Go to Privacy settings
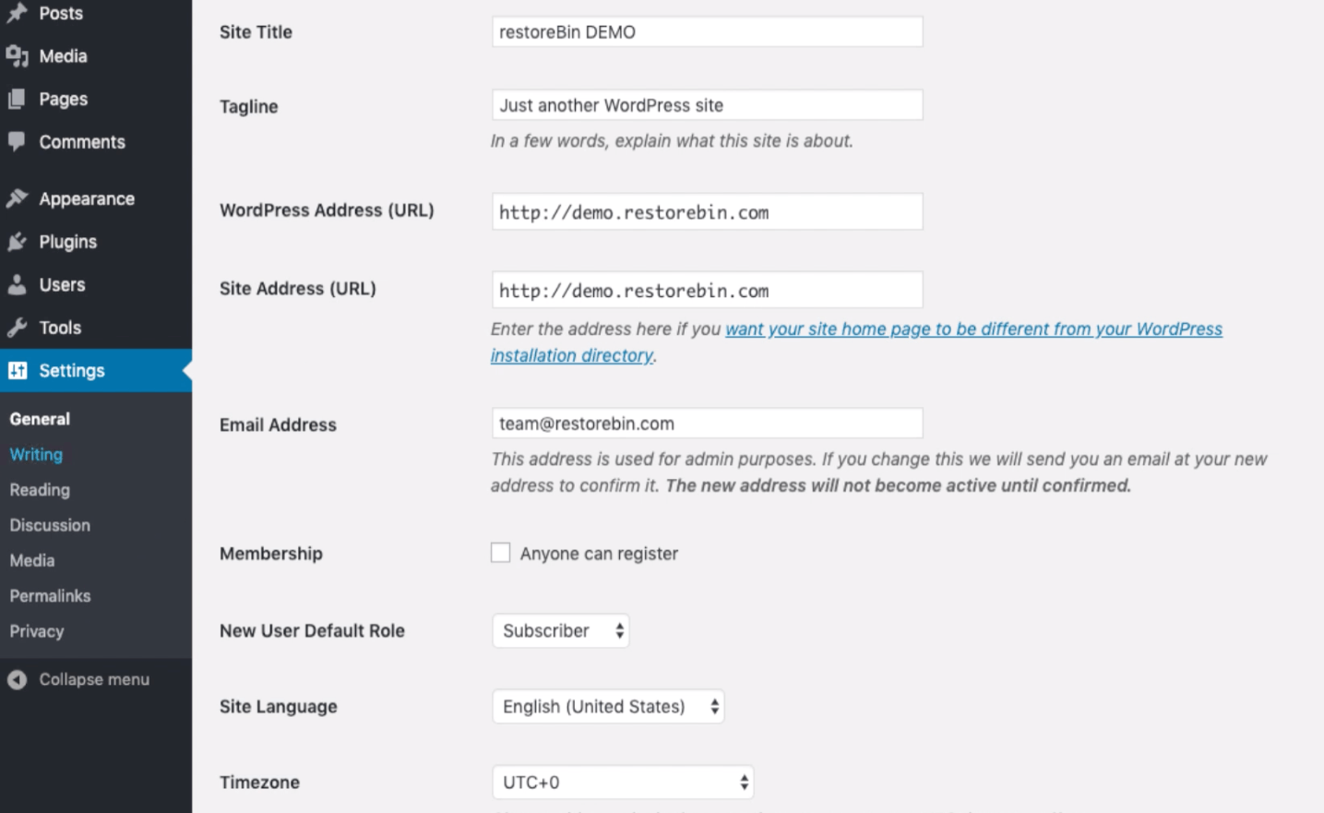The width and height of the screenshot is (1324, 813). (37, 631)
